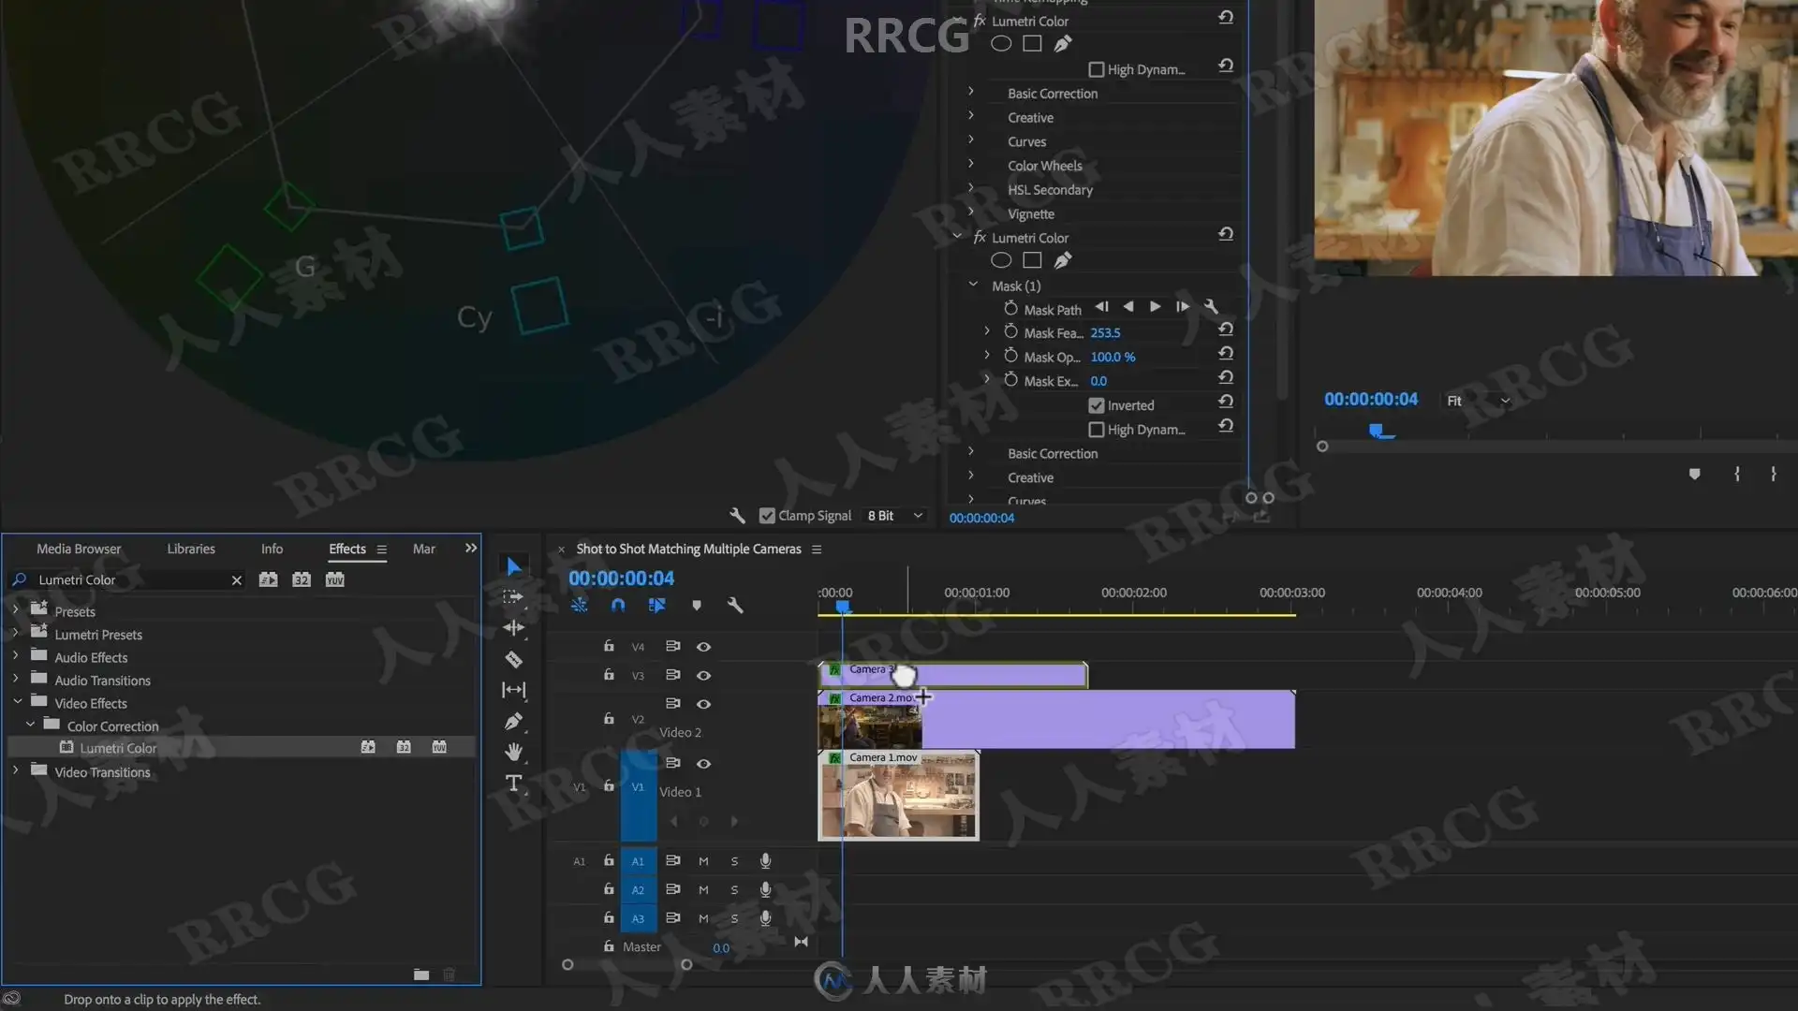Select the Pen tool in toolbar

tap(513, 721)
